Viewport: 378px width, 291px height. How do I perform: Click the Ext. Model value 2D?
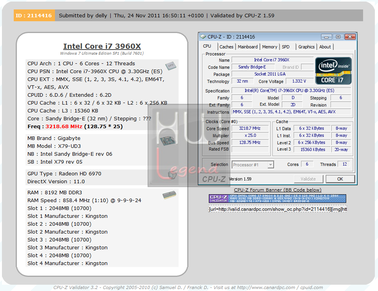(292, 105)
